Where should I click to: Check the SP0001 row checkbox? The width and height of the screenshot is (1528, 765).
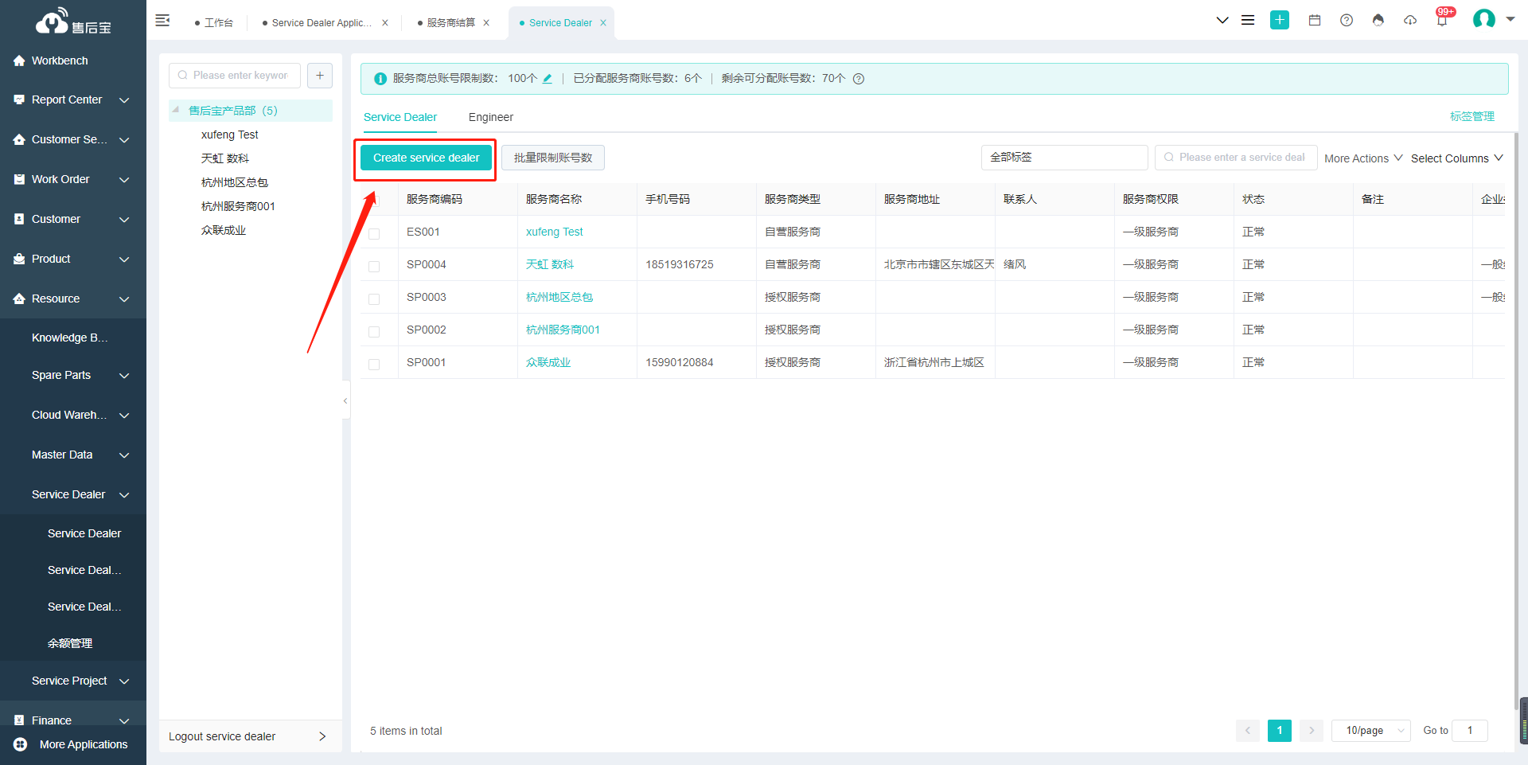374,364
